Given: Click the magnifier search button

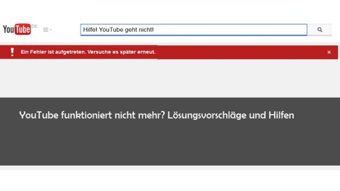Looking at the screenshot, I should 320,30.
